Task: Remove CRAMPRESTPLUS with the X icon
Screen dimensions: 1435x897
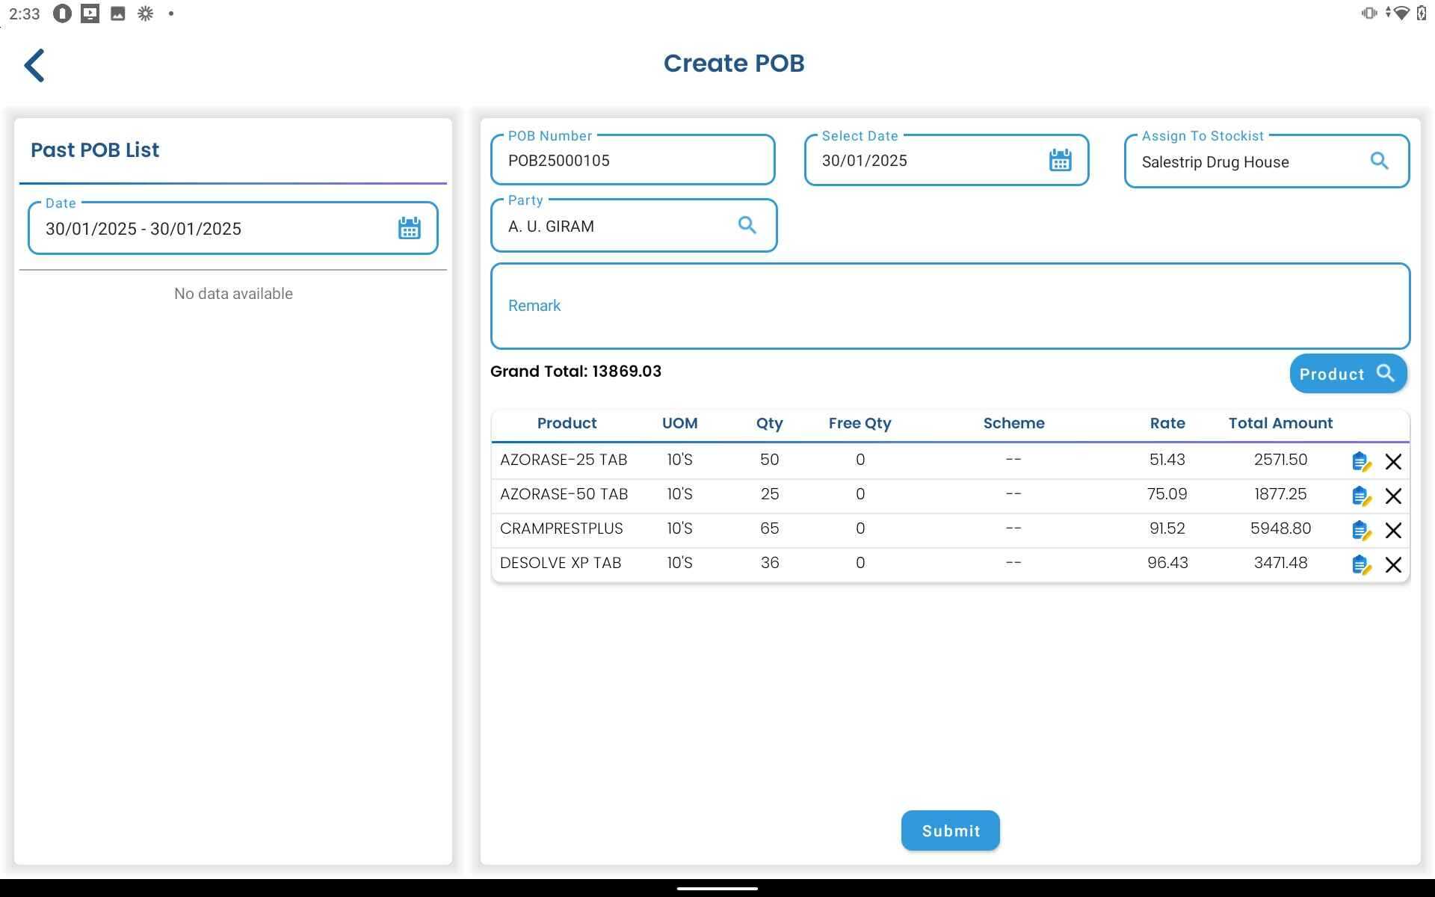Action: pyautogui.click(x=1393, y=531)
